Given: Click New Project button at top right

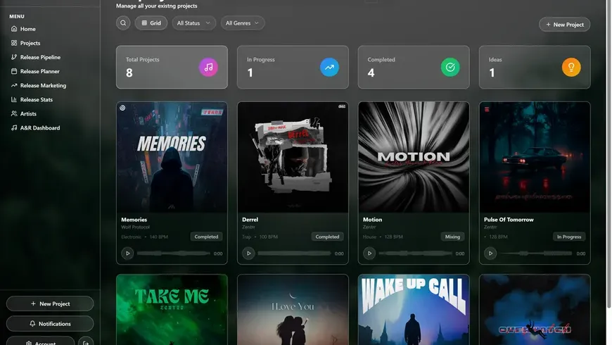Looking at the screenshot, I should click(x=564, y=25).
